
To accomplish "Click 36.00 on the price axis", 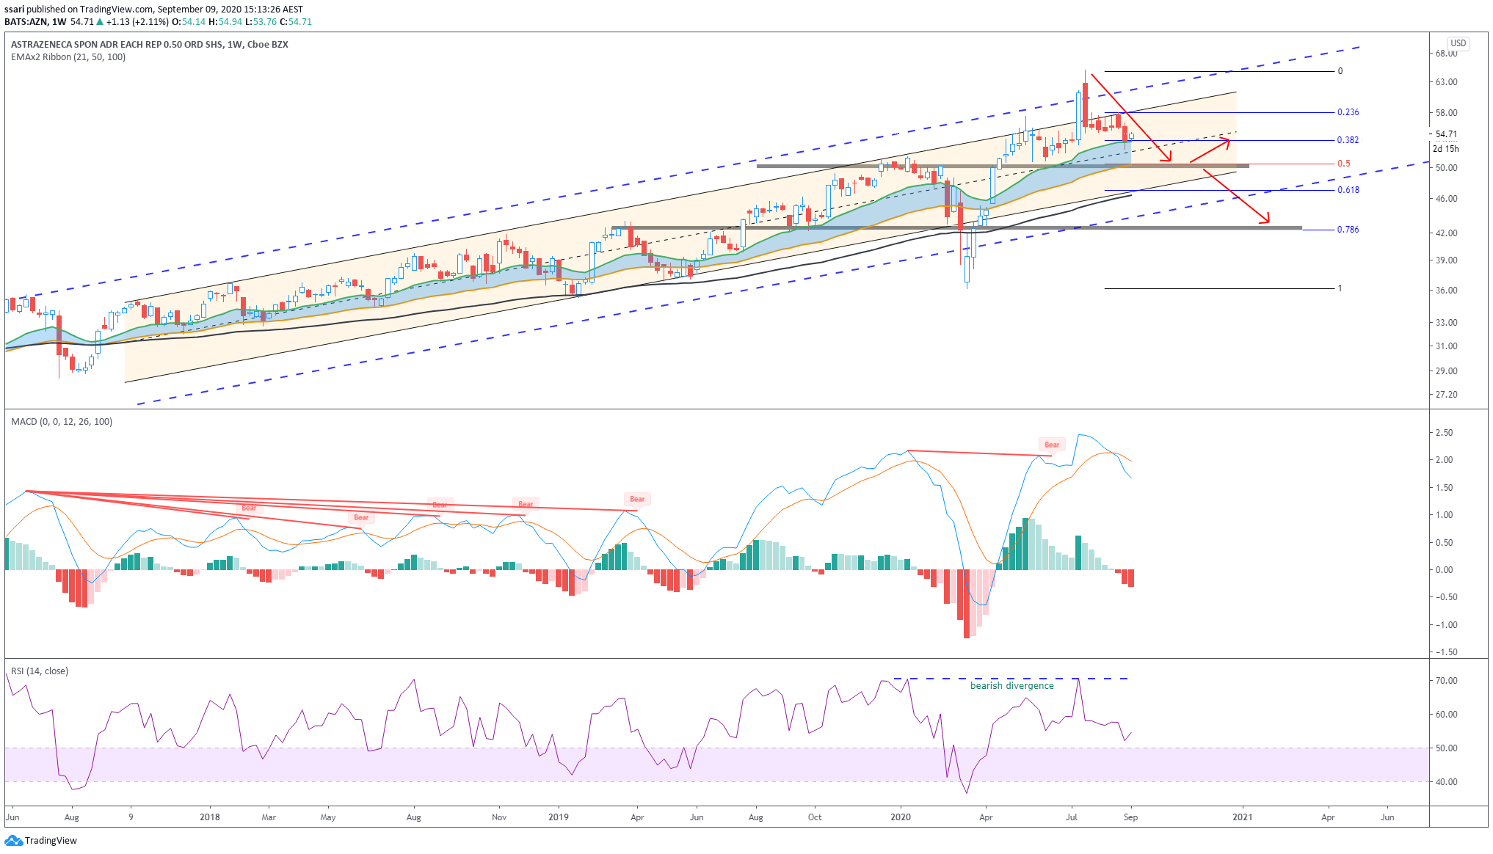I will click(1446, 291).
